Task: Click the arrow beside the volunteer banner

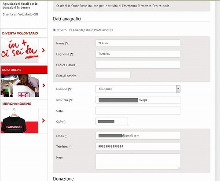Action: [x=43, y=50]
